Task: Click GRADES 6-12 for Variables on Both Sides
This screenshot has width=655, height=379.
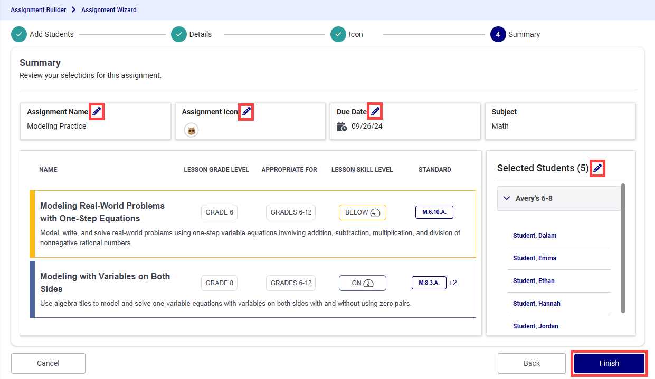Action: pyautogui.click(x=291, y=283)
